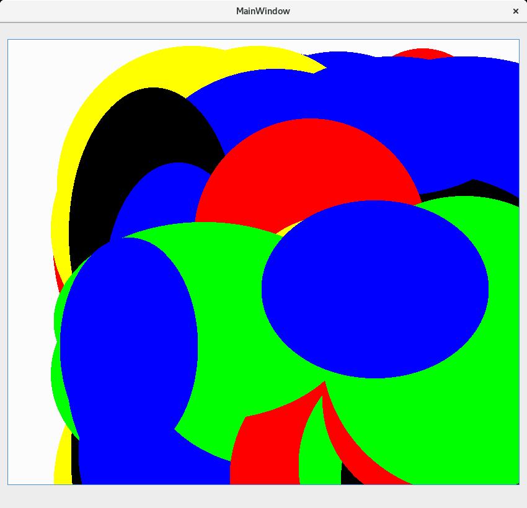Close the MainWindow window

pos(516,11)
